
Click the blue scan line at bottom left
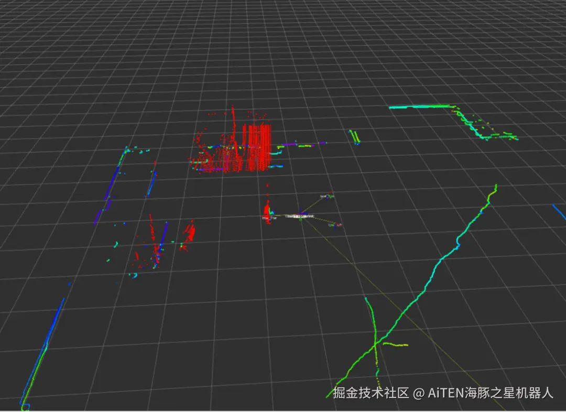tap(43, 354)
